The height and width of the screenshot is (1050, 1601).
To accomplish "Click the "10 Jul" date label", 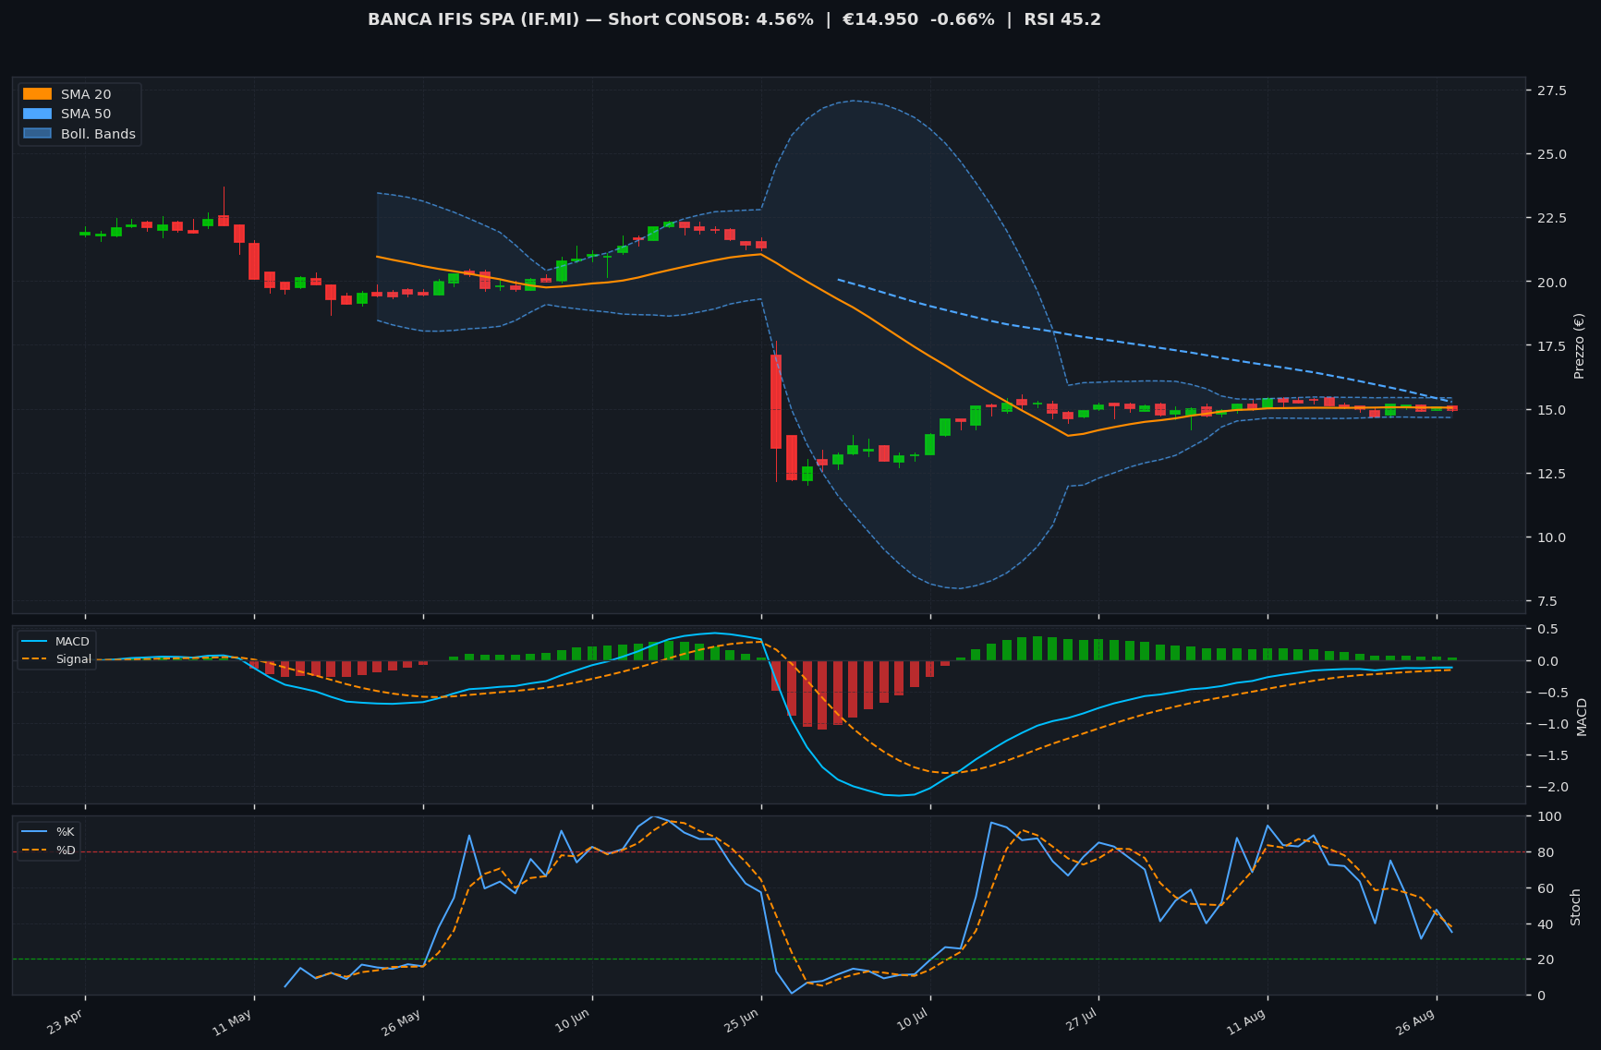I will (912, 1020).
